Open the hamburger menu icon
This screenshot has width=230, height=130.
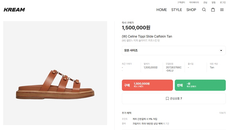point(222,10)
